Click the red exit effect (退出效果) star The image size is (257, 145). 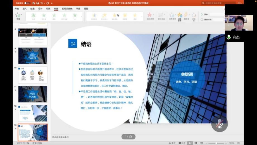(149, 15)
